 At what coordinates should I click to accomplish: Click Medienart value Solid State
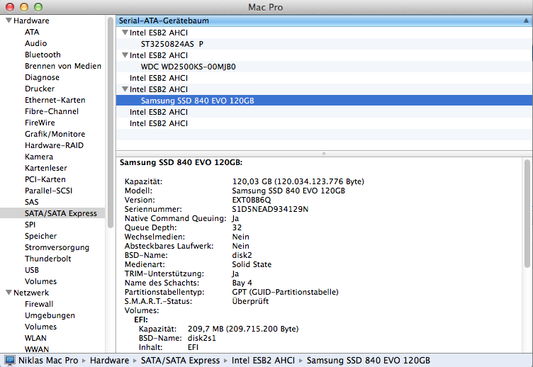click(x=252, y=264)
